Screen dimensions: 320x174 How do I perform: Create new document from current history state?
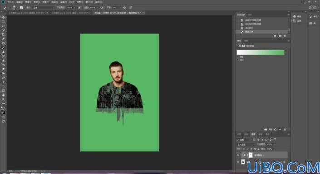coord(275,36)
